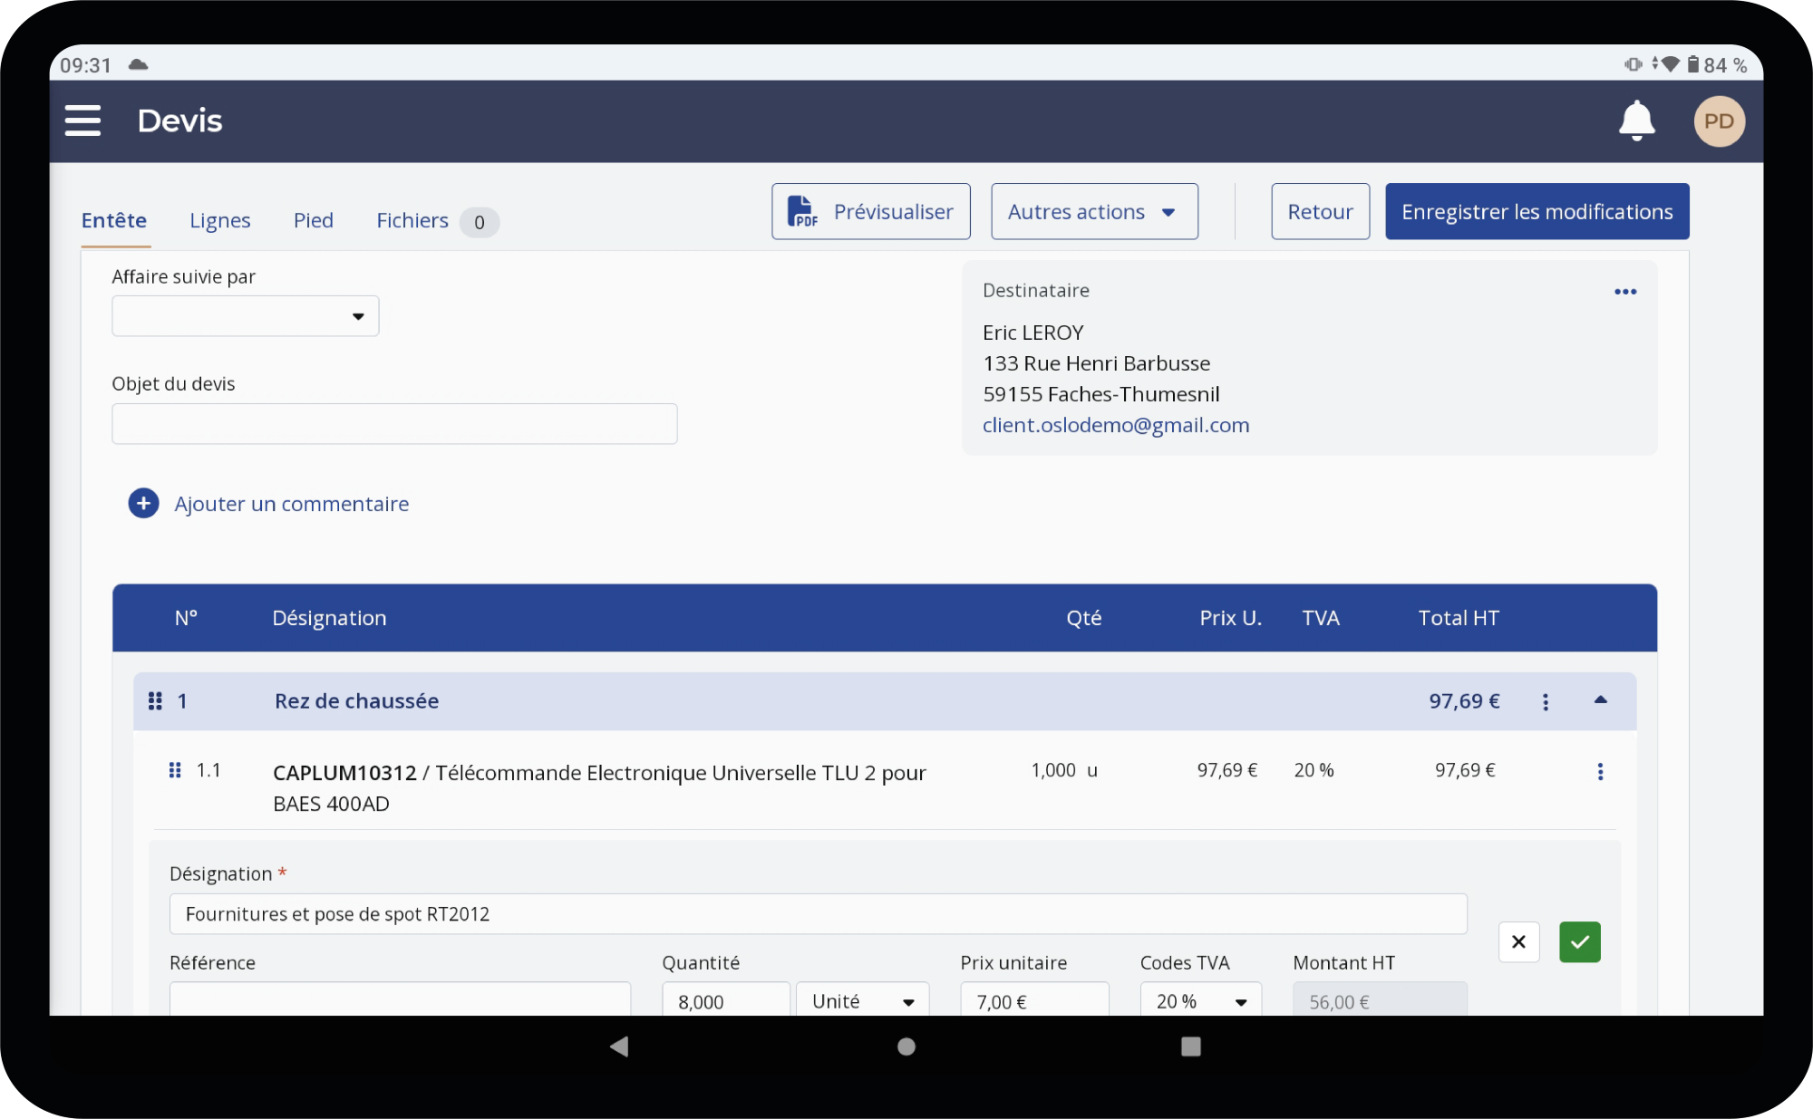Click the TVA column header
The height and width of the screenshot is (1119, 1813).
[1321, 618]
